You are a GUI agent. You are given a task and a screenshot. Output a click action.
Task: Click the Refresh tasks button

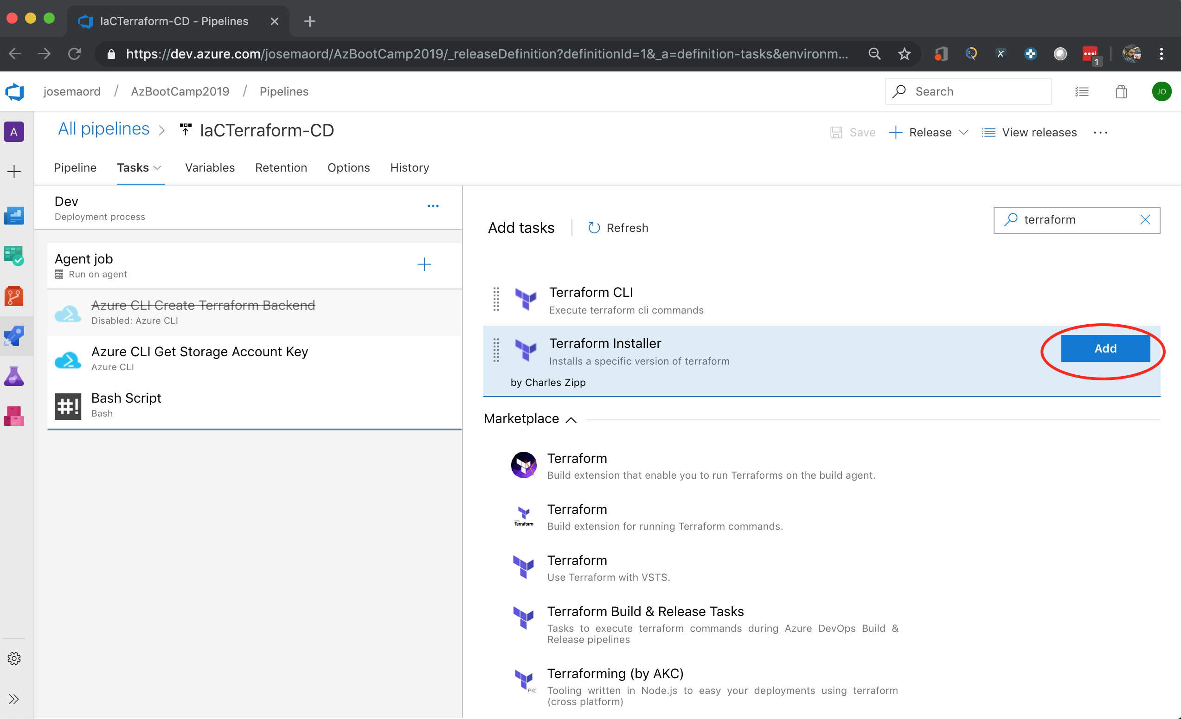point(618,228)
